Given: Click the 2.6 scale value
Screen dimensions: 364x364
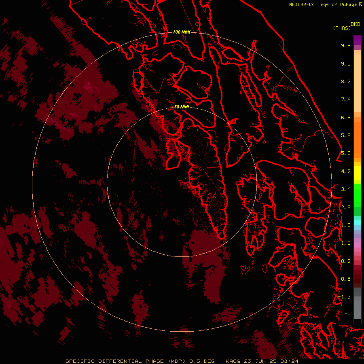Looking at the screenshot, I should (x=346, y=207).
